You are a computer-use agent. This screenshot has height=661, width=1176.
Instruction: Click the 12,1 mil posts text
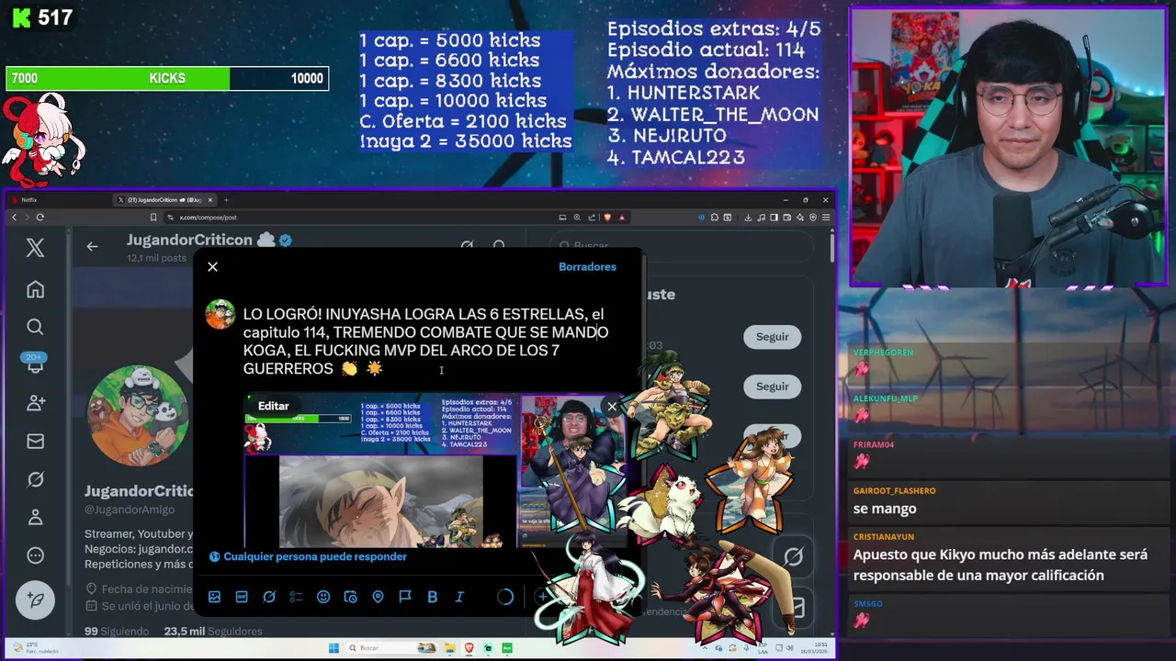(156, 258)
